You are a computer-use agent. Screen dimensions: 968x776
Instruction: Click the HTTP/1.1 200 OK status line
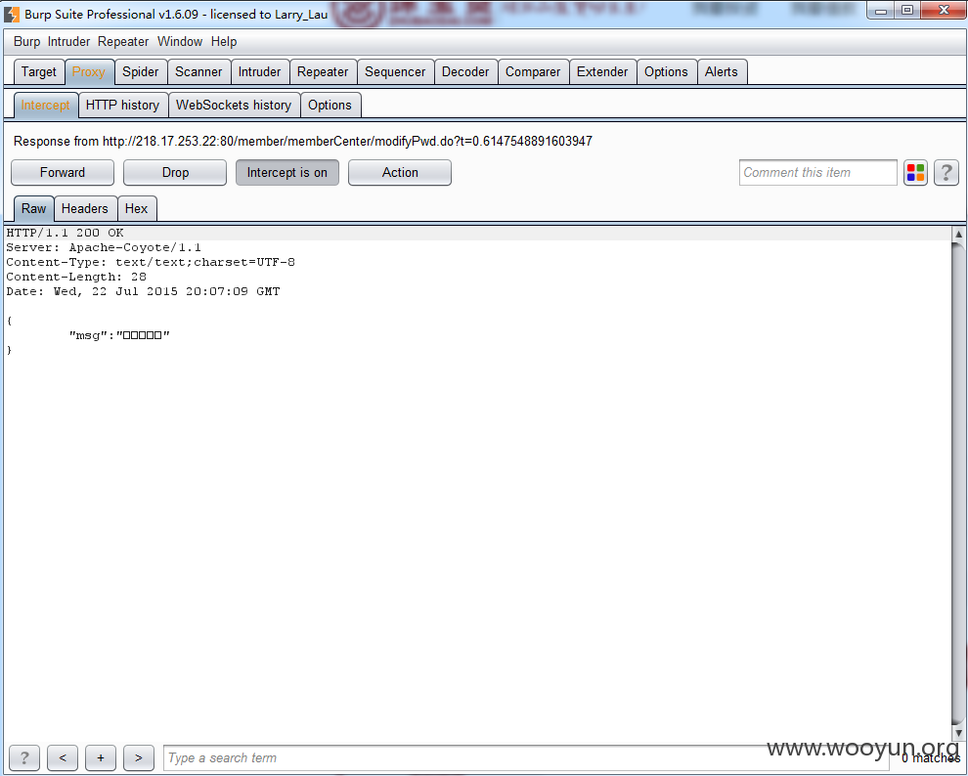[65, 233]
